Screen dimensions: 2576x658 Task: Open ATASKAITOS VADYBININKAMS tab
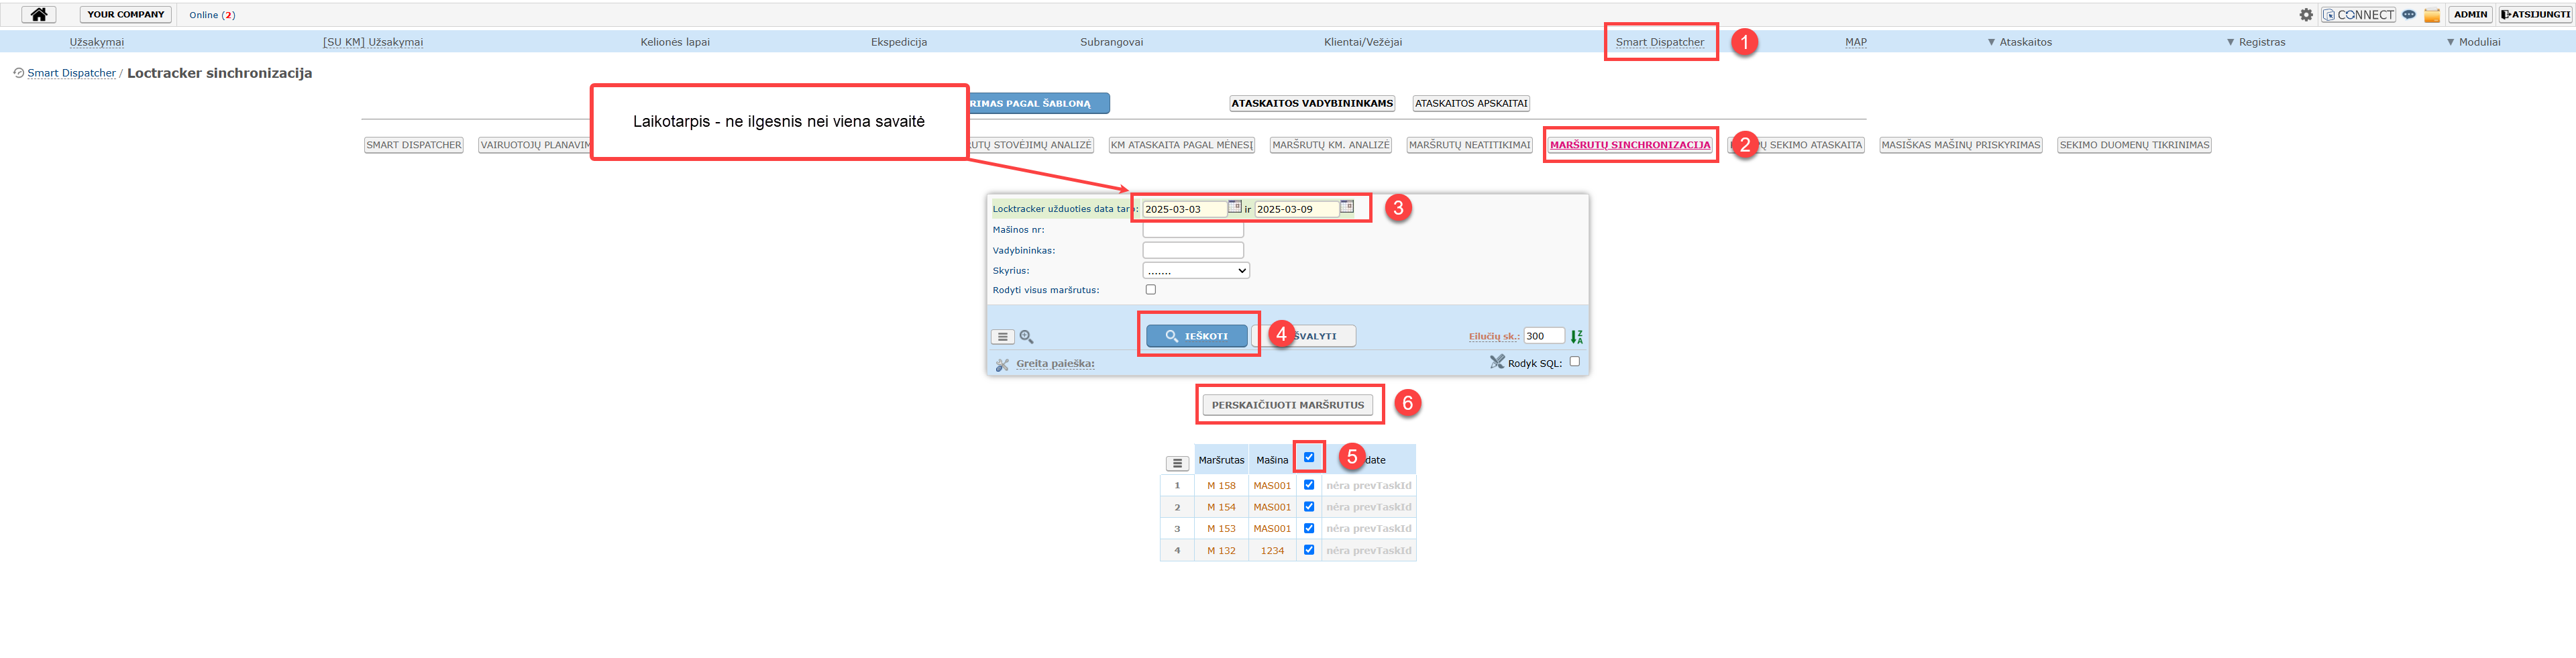coord(1312,103)
